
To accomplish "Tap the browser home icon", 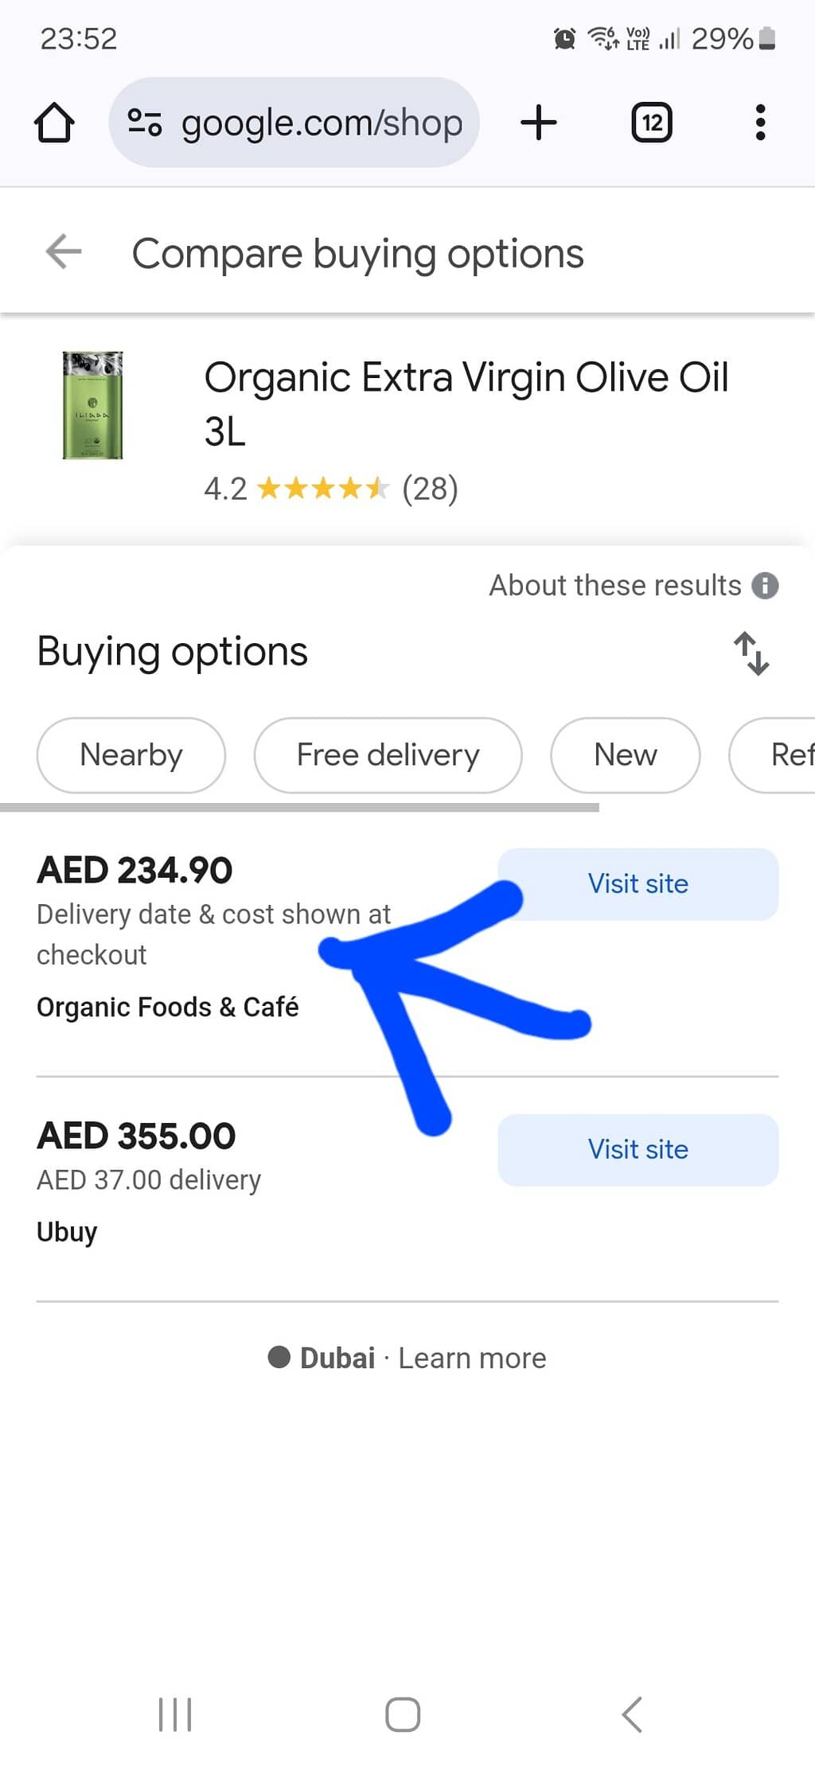I will coord(54,123).
